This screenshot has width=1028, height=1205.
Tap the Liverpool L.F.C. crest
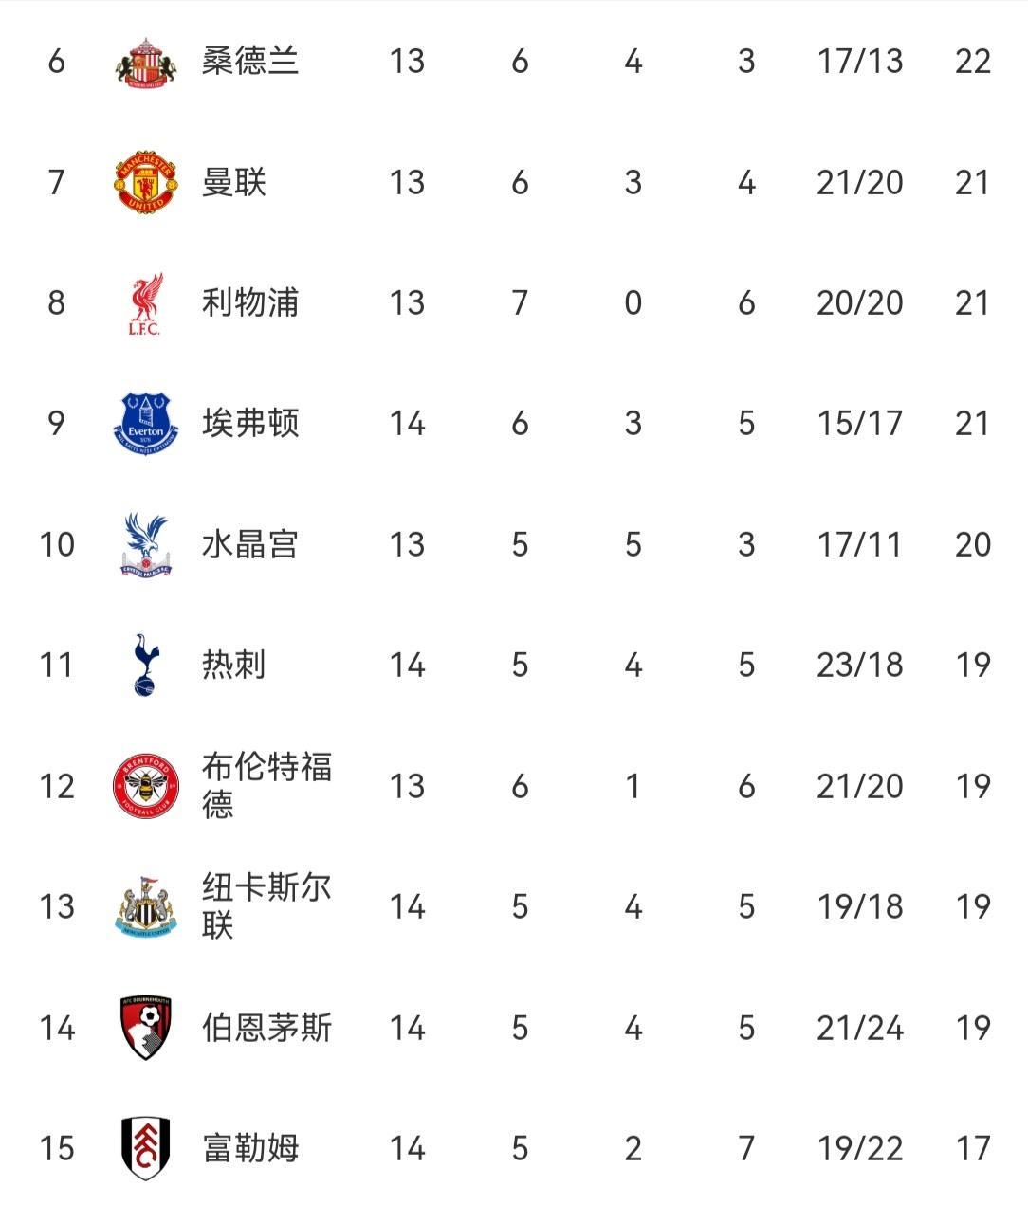tap(145, 303)
